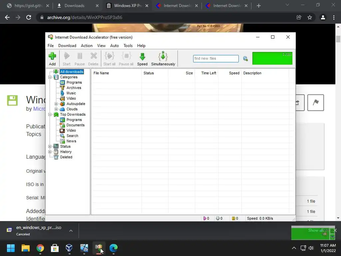Sort by the Description column header
The width and height of the screenshot is (341, 256).
coord(265,73)
